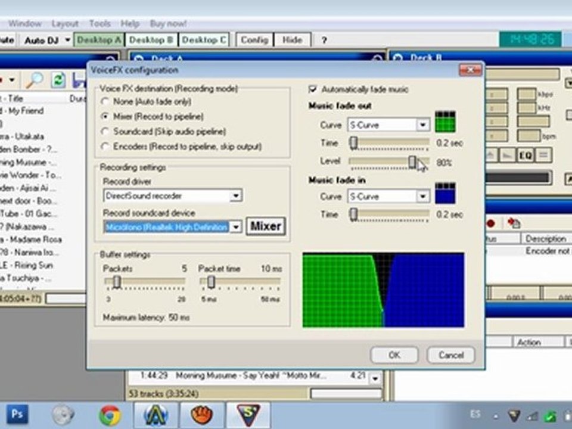Click the ES language indicator in tray

click(475, 415)
